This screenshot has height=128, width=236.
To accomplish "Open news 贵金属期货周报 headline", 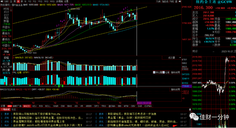I will (39, 122).
